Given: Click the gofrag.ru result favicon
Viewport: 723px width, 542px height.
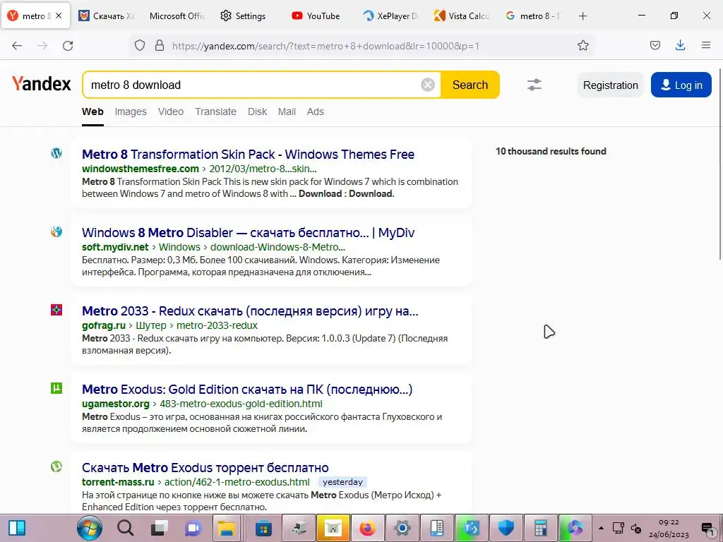Looking at the screenshot, I should pos(56,310).
